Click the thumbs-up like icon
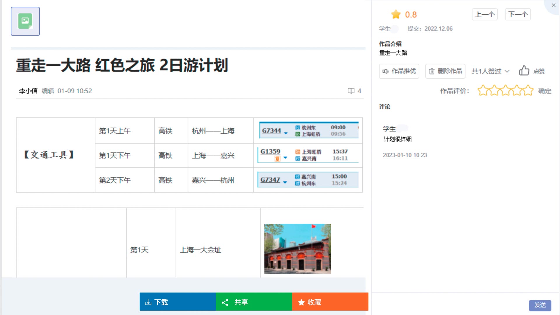The image size is (560, 315). (524, 71)
